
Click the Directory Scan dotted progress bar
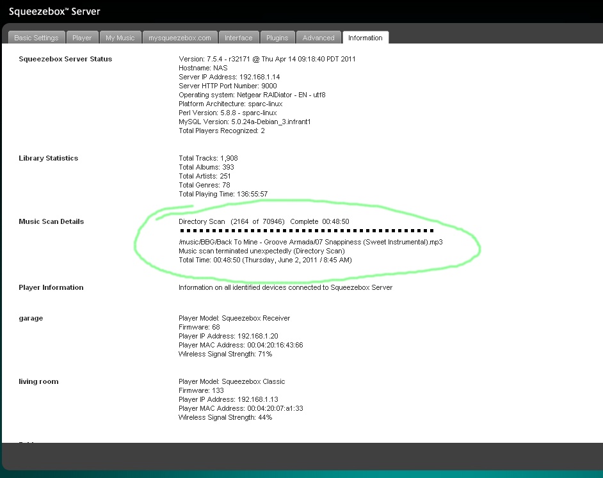[x=306, y=230]
